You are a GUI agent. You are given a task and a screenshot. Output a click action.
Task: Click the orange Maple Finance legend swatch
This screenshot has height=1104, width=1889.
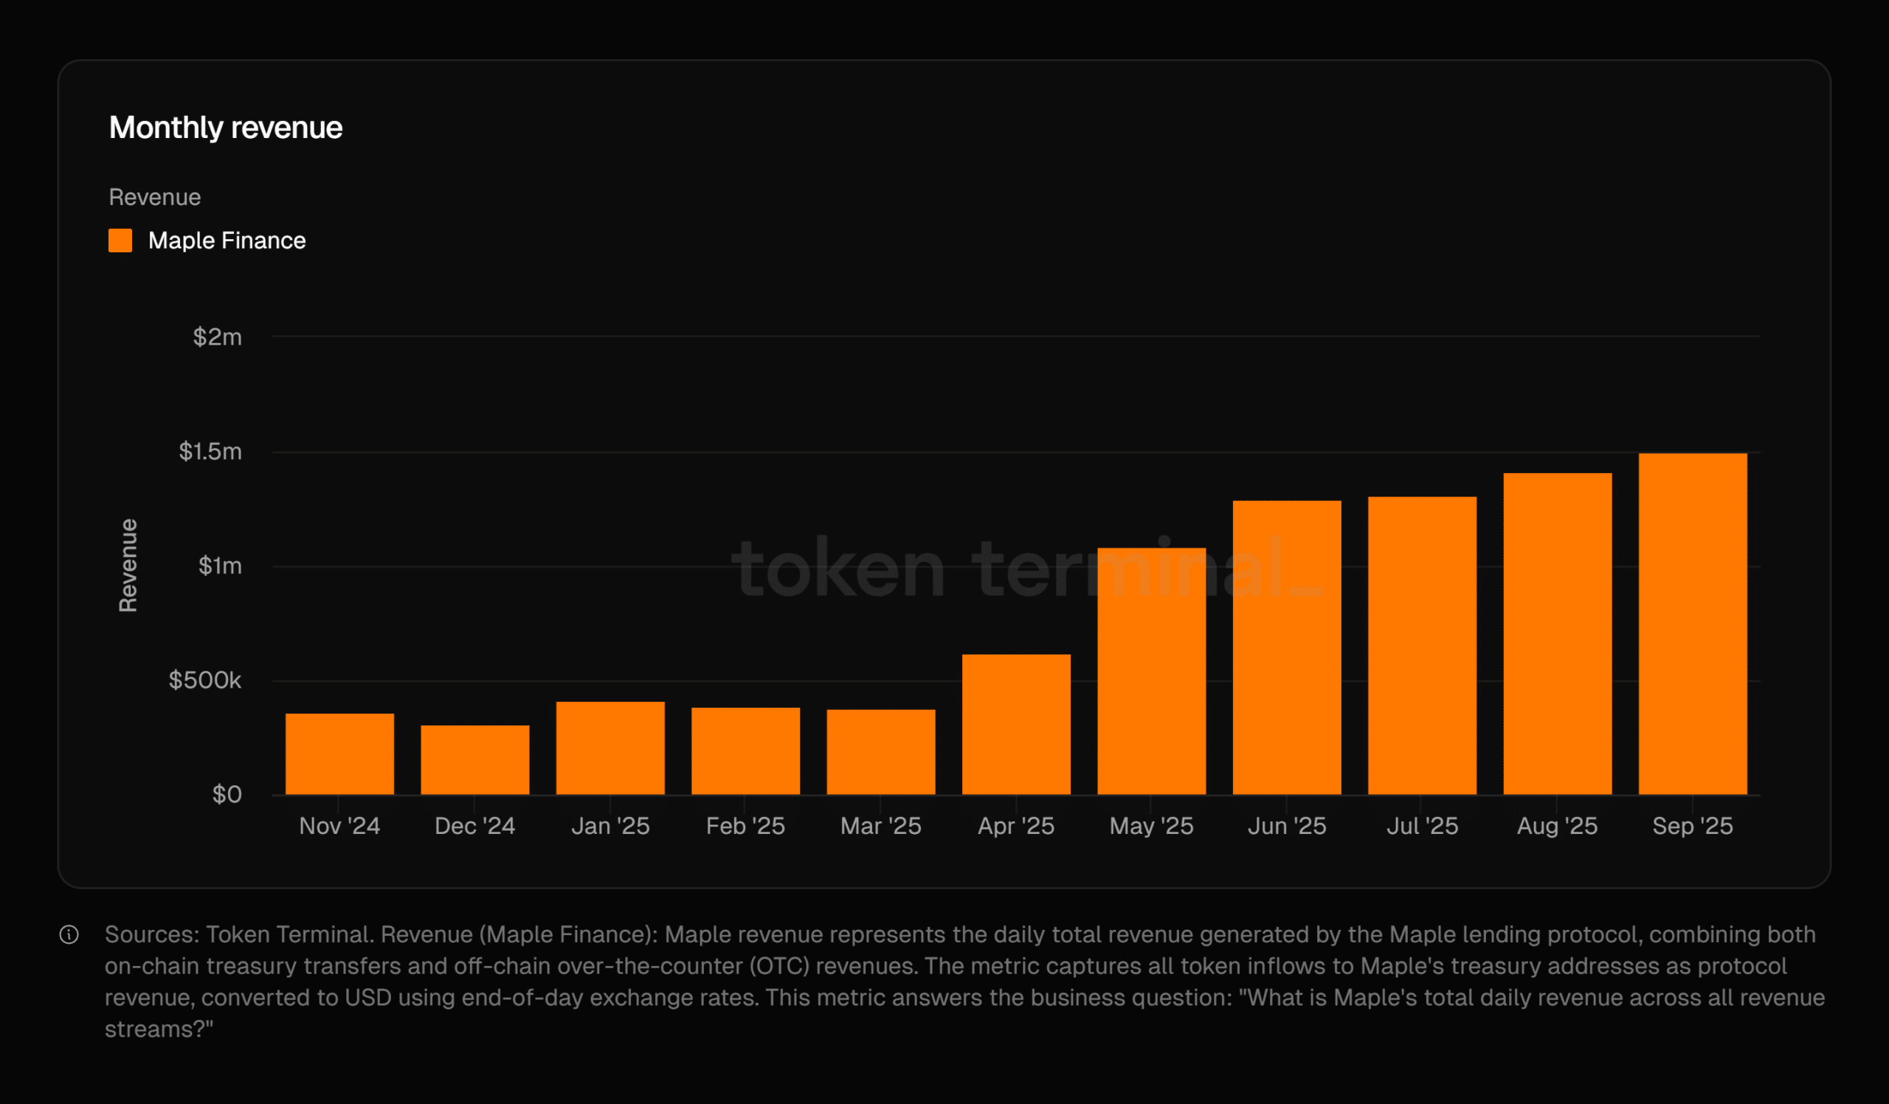[x=120, y=241]
